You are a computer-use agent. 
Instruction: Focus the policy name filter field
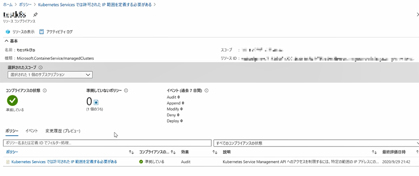pos(107,143)
